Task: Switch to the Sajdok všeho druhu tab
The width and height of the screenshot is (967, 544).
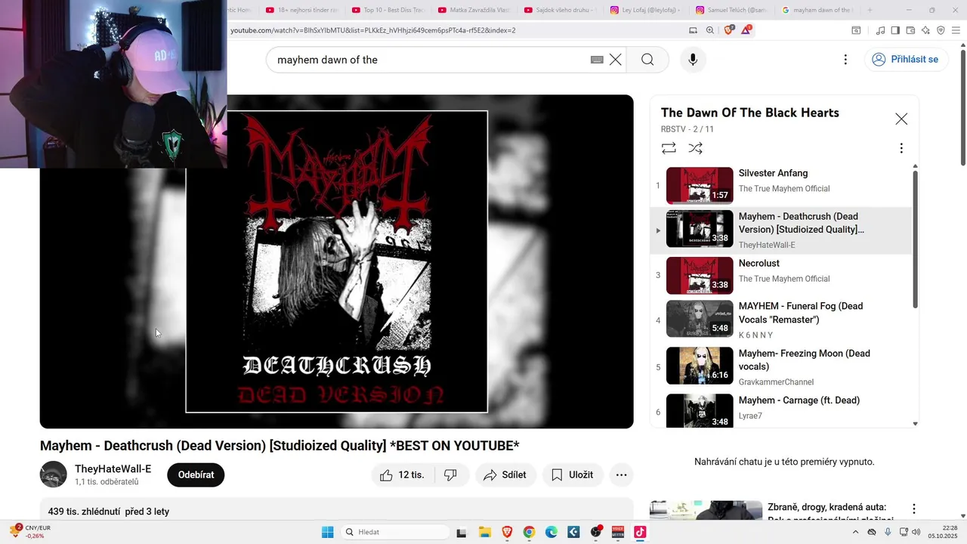Action: click(x=559, y=10)
